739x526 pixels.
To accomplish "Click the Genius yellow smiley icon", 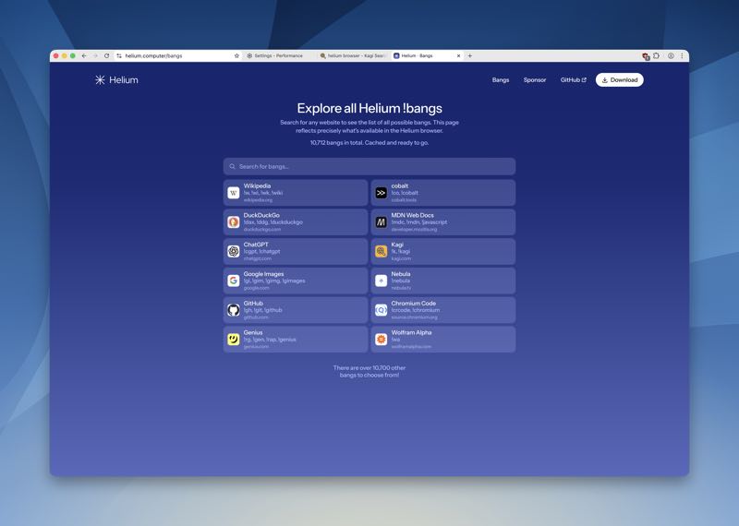I will click(234, 339).
